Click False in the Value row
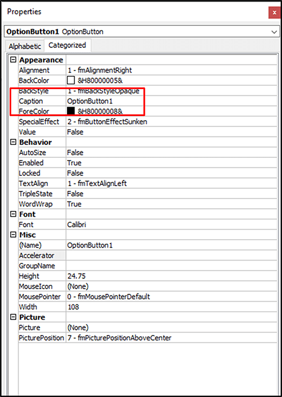The height and width of the screenshot is (397, 282). click(75, 132)
